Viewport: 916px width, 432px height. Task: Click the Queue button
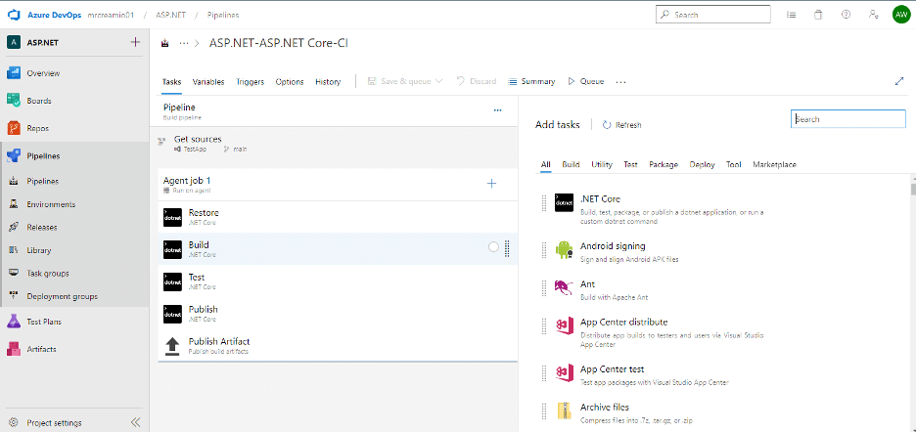[586, 82]
